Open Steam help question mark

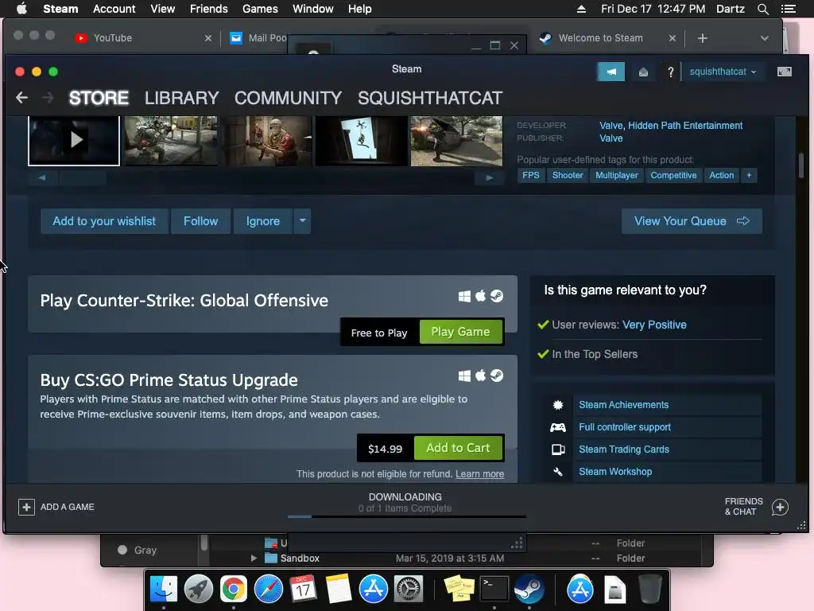[x=670, y=72]
